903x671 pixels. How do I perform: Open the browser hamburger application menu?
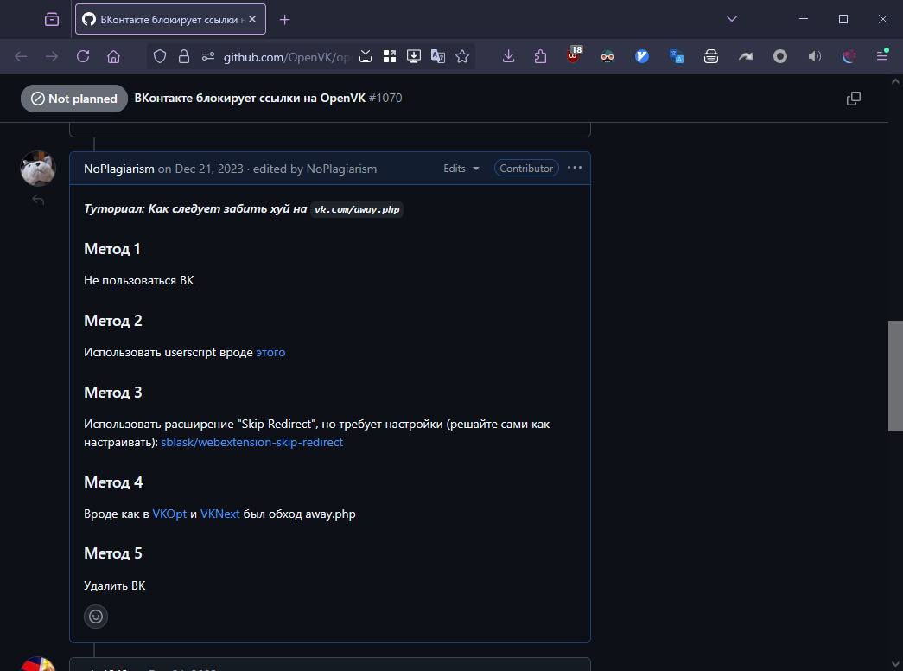click(x=882, y=56)
